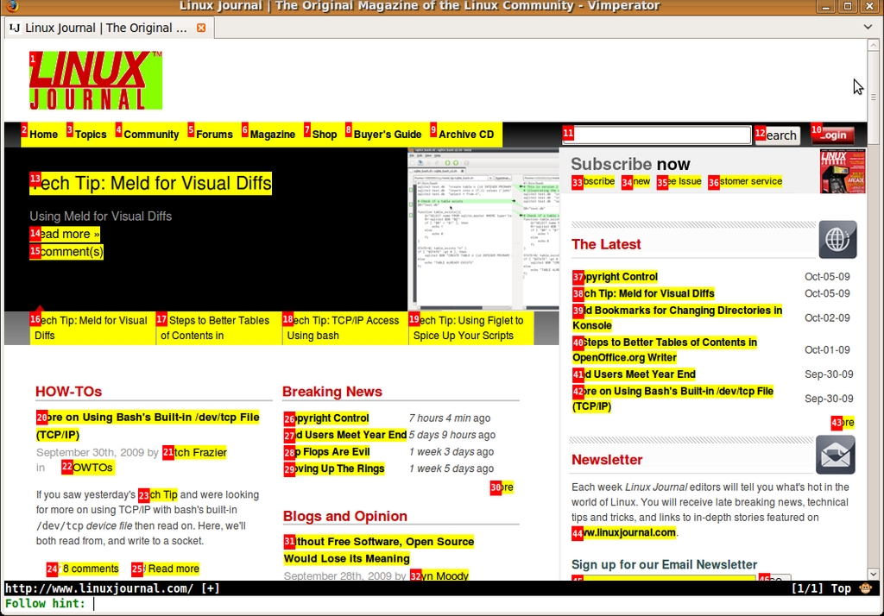Click the magazine cover thumbnail near Subscribe

[x=842, y=171]
